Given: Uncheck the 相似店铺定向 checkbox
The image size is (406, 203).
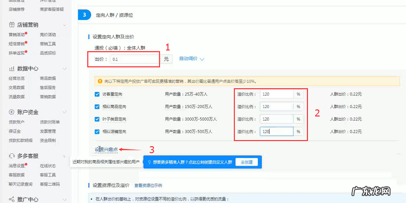Looking at the screenshot, I should point(97,132).
